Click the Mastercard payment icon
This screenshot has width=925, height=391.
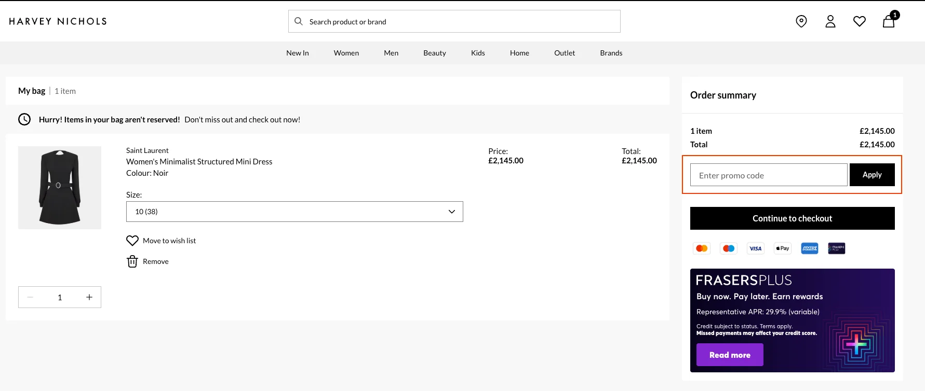(702, 248)
